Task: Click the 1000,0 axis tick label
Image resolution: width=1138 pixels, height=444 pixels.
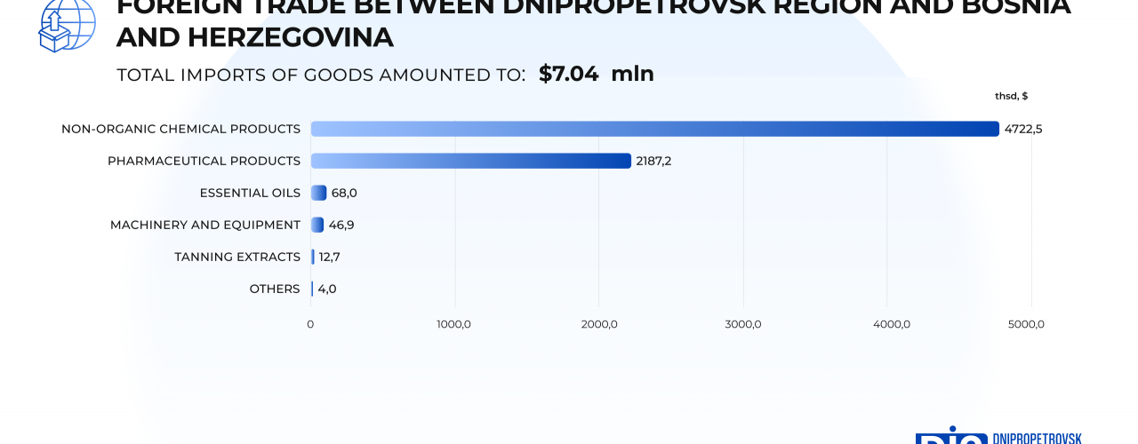Action: pyautogui.click(x=453, y=324)
